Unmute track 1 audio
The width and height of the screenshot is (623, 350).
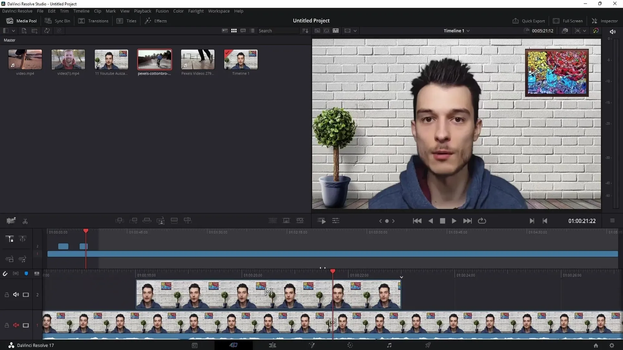16,325
